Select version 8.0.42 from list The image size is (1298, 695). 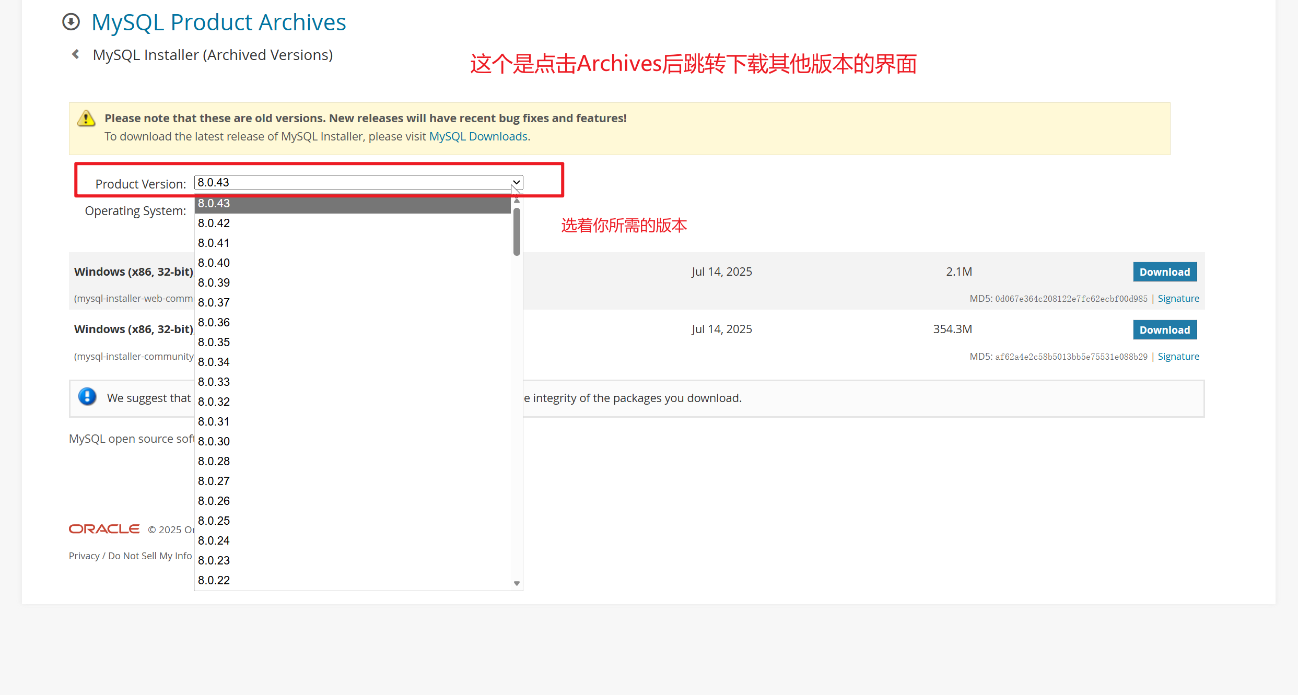[214, 223]
